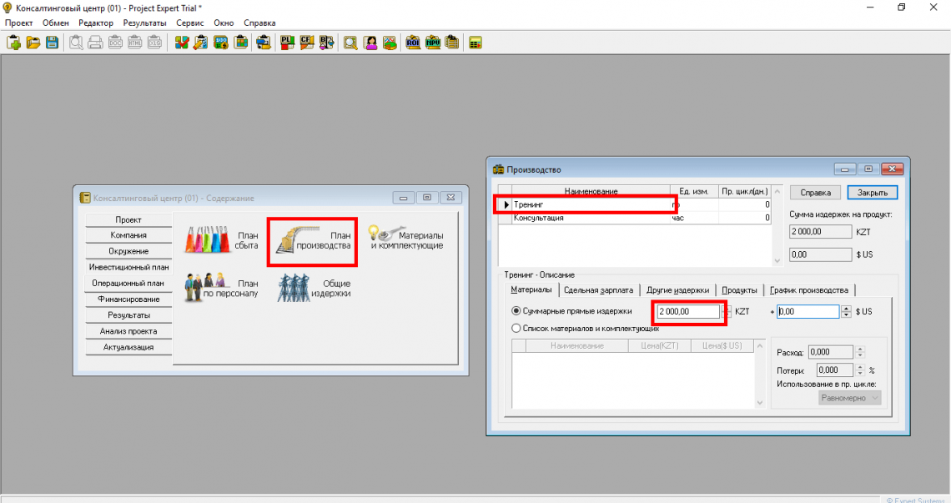Switch to the График производства tab
This screenshot has height=503, width=951.
tap(808, 290)
